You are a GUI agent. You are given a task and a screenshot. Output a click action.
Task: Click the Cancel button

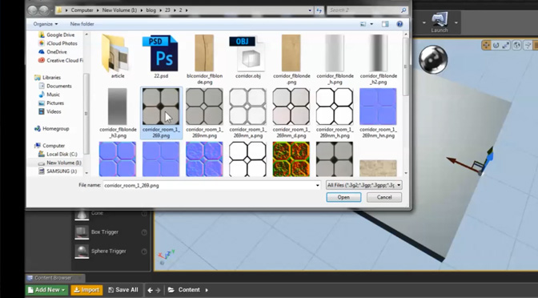coord(384,197)
